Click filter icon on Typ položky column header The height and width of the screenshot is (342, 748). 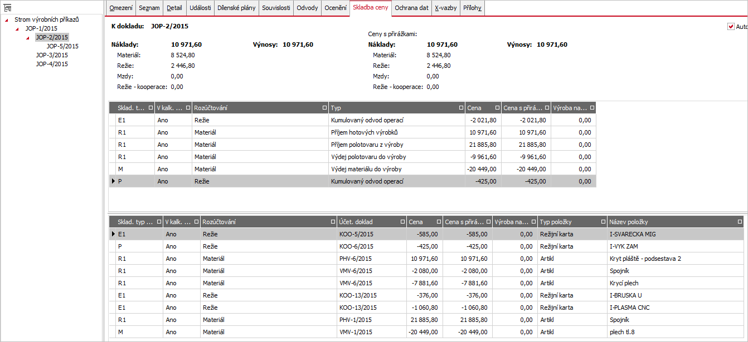pos(603,222)
